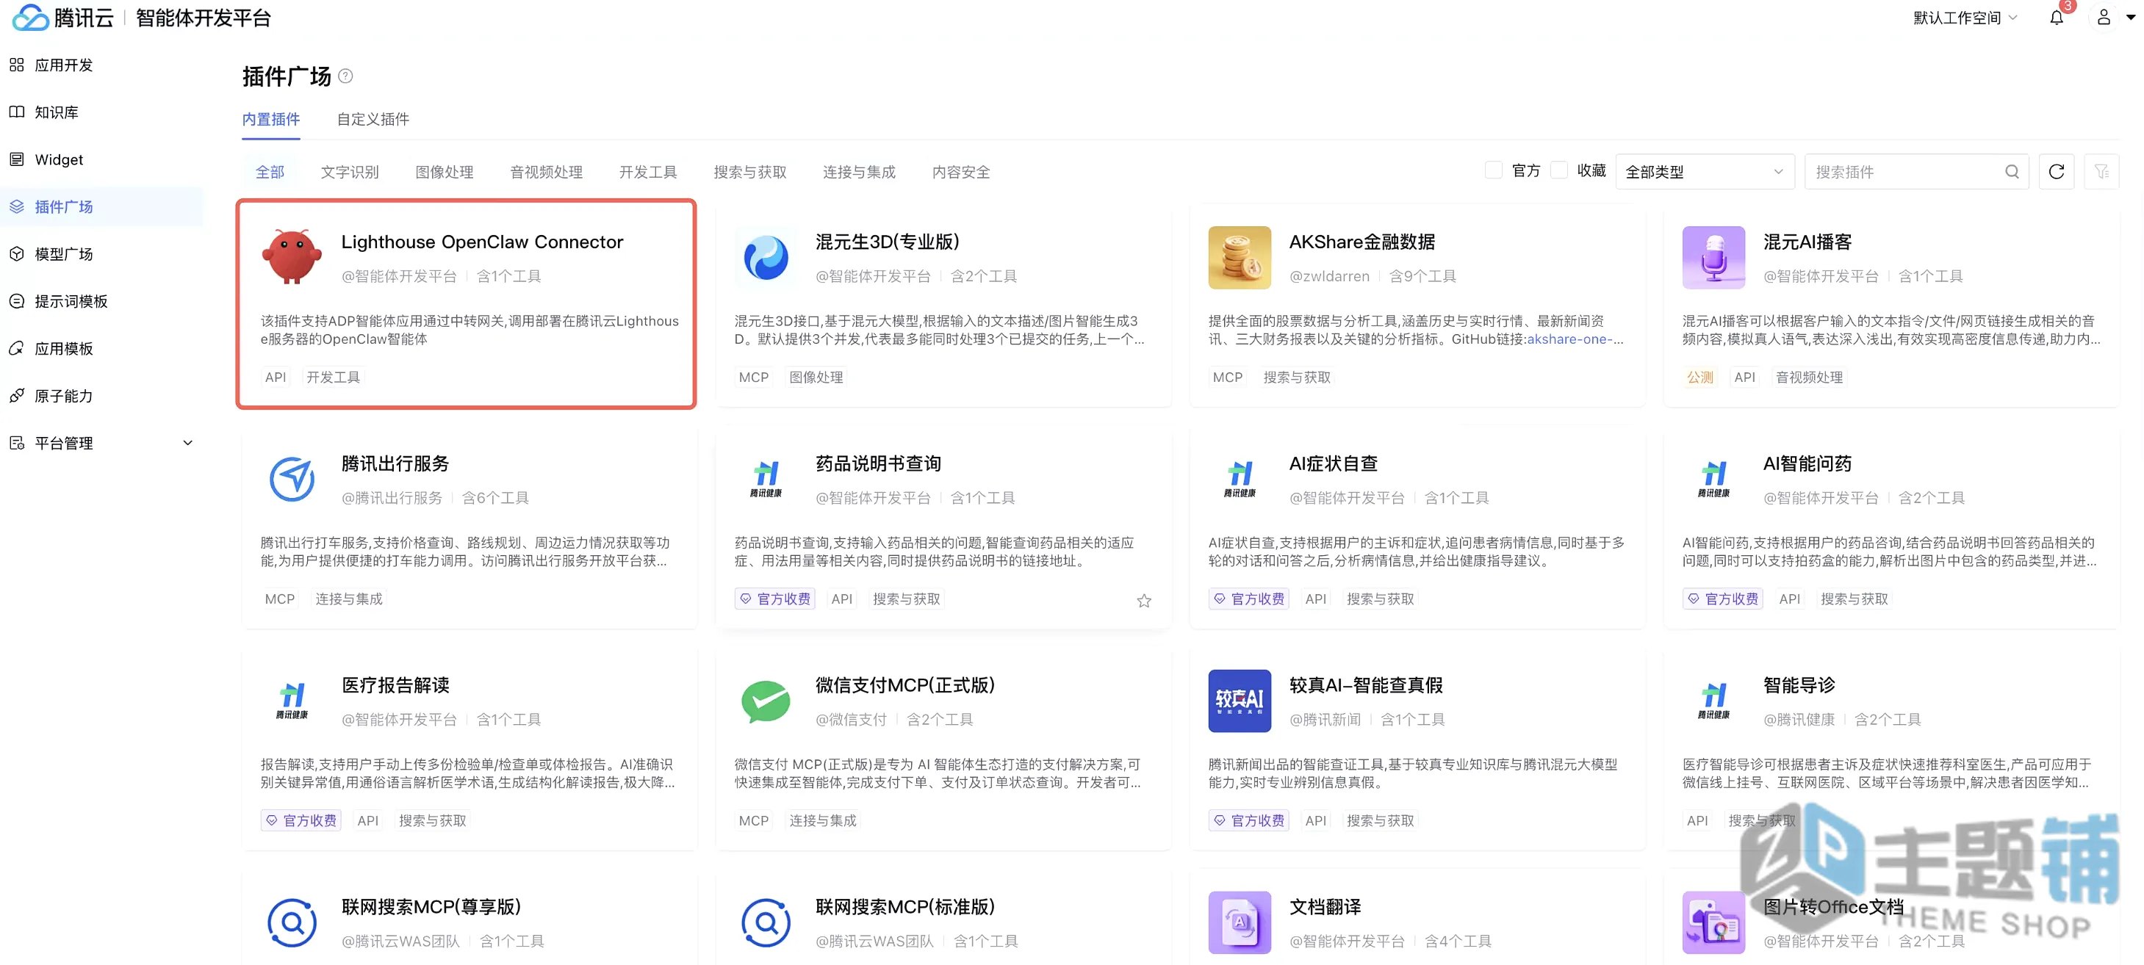Image resolution: width=2144 pixels, height=965 pixels.
Task: Click the 文档翻译 purple document icon
Action: (x=1239, y=922)
